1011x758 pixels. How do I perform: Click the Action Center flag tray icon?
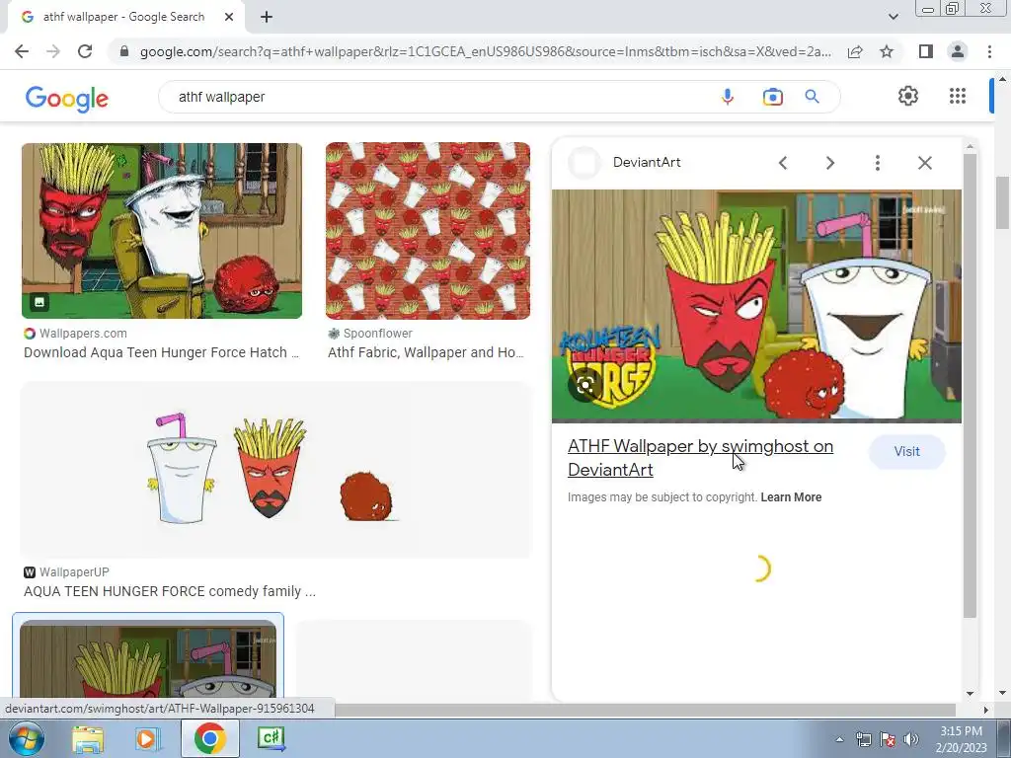pyautogui.click(x=888, y=739)
